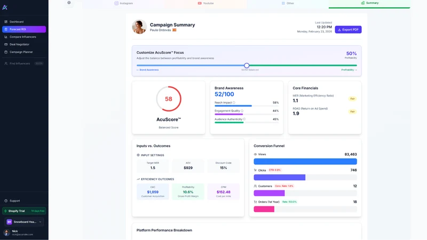Click the 52/100 Brand Awareness score
Screen dimensions: 427x240
(x=224, y=94)
